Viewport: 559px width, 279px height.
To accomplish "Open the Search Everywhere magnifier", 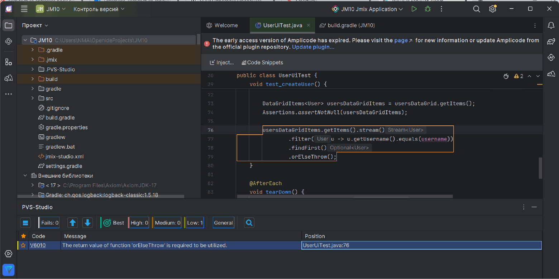I will click(x=476, y=9).
